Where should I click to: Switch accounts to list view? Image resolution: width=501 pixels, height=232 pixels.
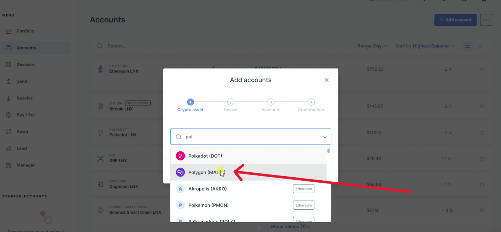point(467,46)
